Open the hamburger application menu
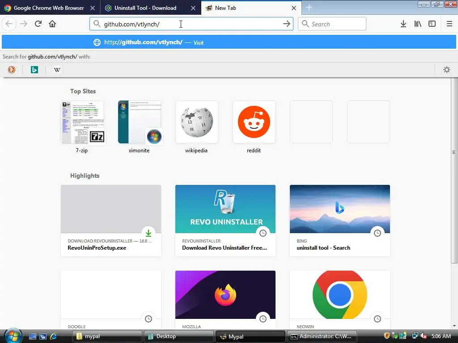 pos(449,24)
